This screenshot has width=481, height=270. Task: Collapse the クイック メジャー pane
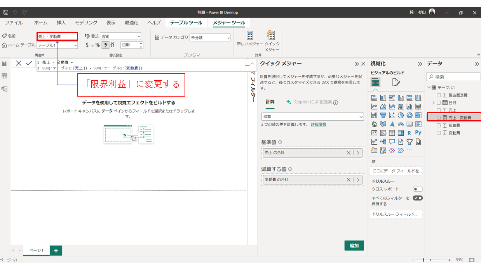tap(357, 64)
